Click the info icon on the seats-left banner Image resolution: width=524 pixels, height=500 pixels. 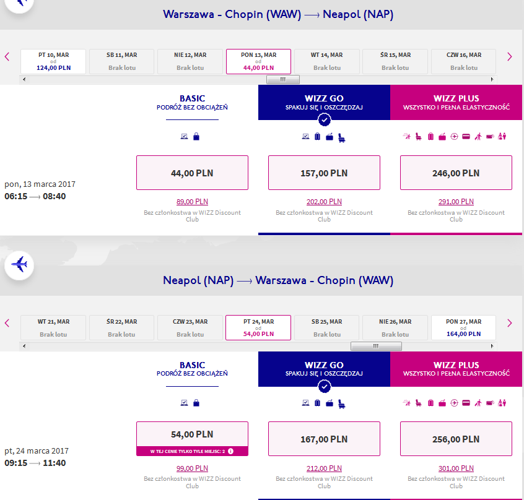pos(230,451)
